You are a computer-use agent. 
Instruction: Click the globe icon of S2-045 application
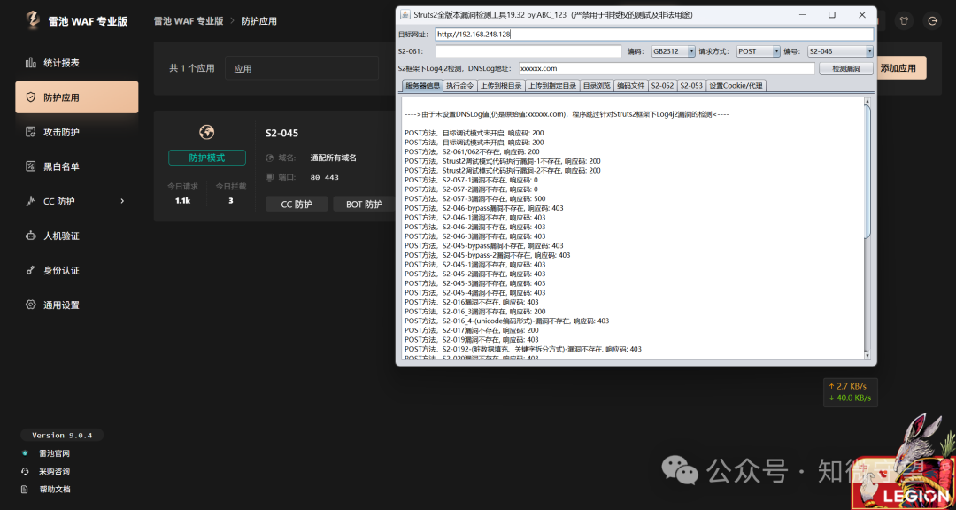206,132
